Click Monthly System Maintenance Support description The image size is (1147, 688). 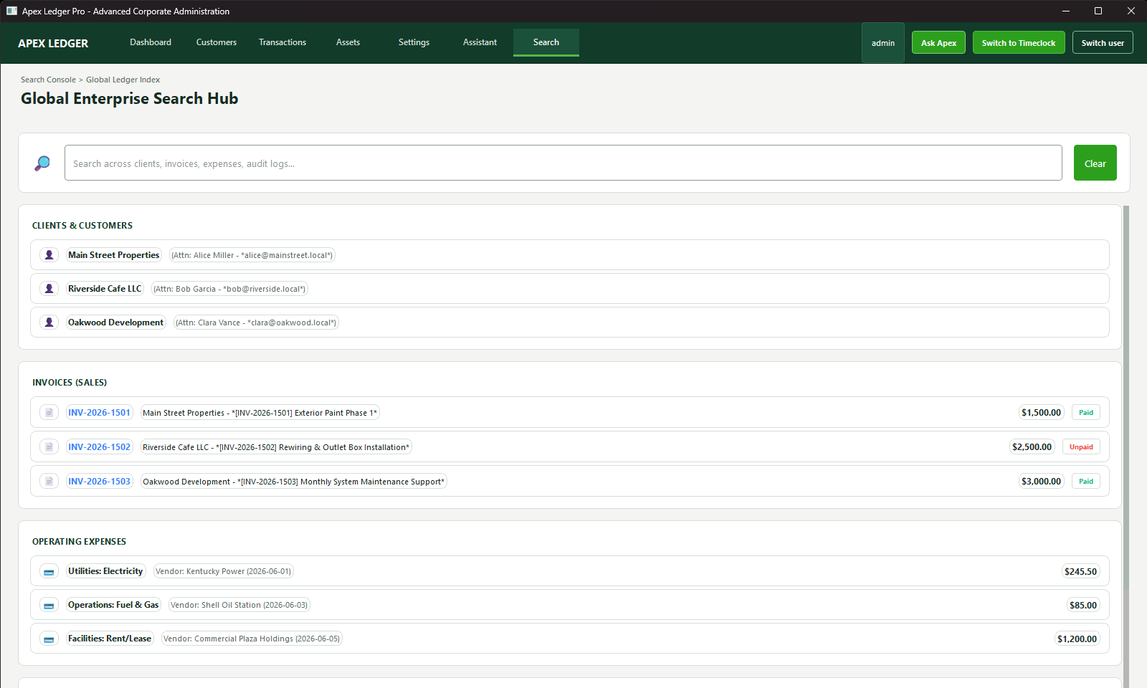coord(293,482)
